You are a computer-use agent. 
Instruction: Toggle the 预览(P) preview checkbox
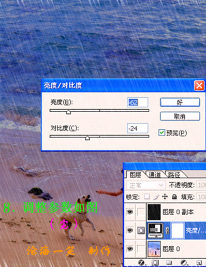[x=161, y=132]
